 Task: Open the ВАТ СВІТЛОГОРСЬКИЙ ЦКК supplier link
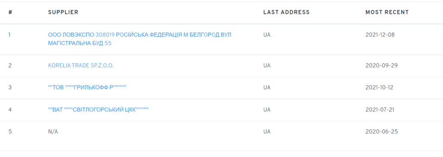pos(98,109)
